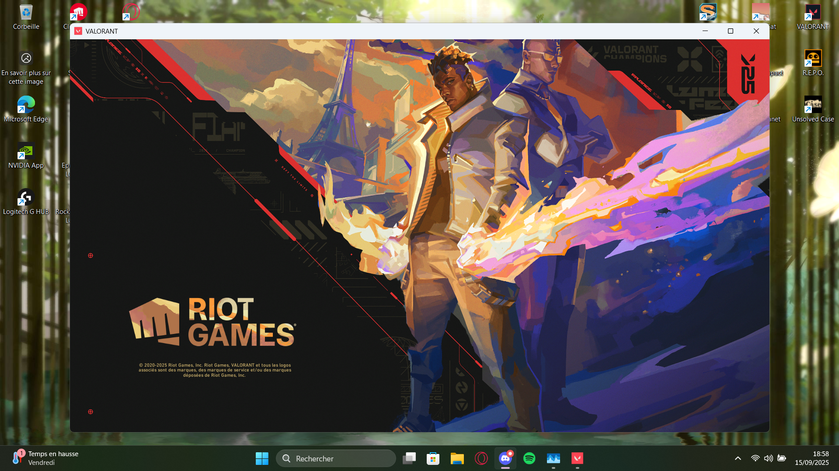The width and height of the screenshot is (839, 471).
Task: Select the cat picture desktop shortcut
Action: tap(761, 12)
